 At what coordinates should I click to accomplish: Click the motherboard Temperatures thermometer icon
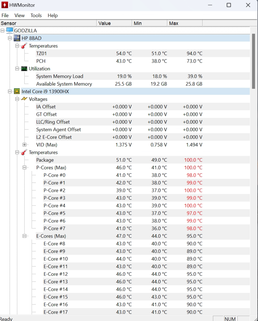[x=24, y=46]
